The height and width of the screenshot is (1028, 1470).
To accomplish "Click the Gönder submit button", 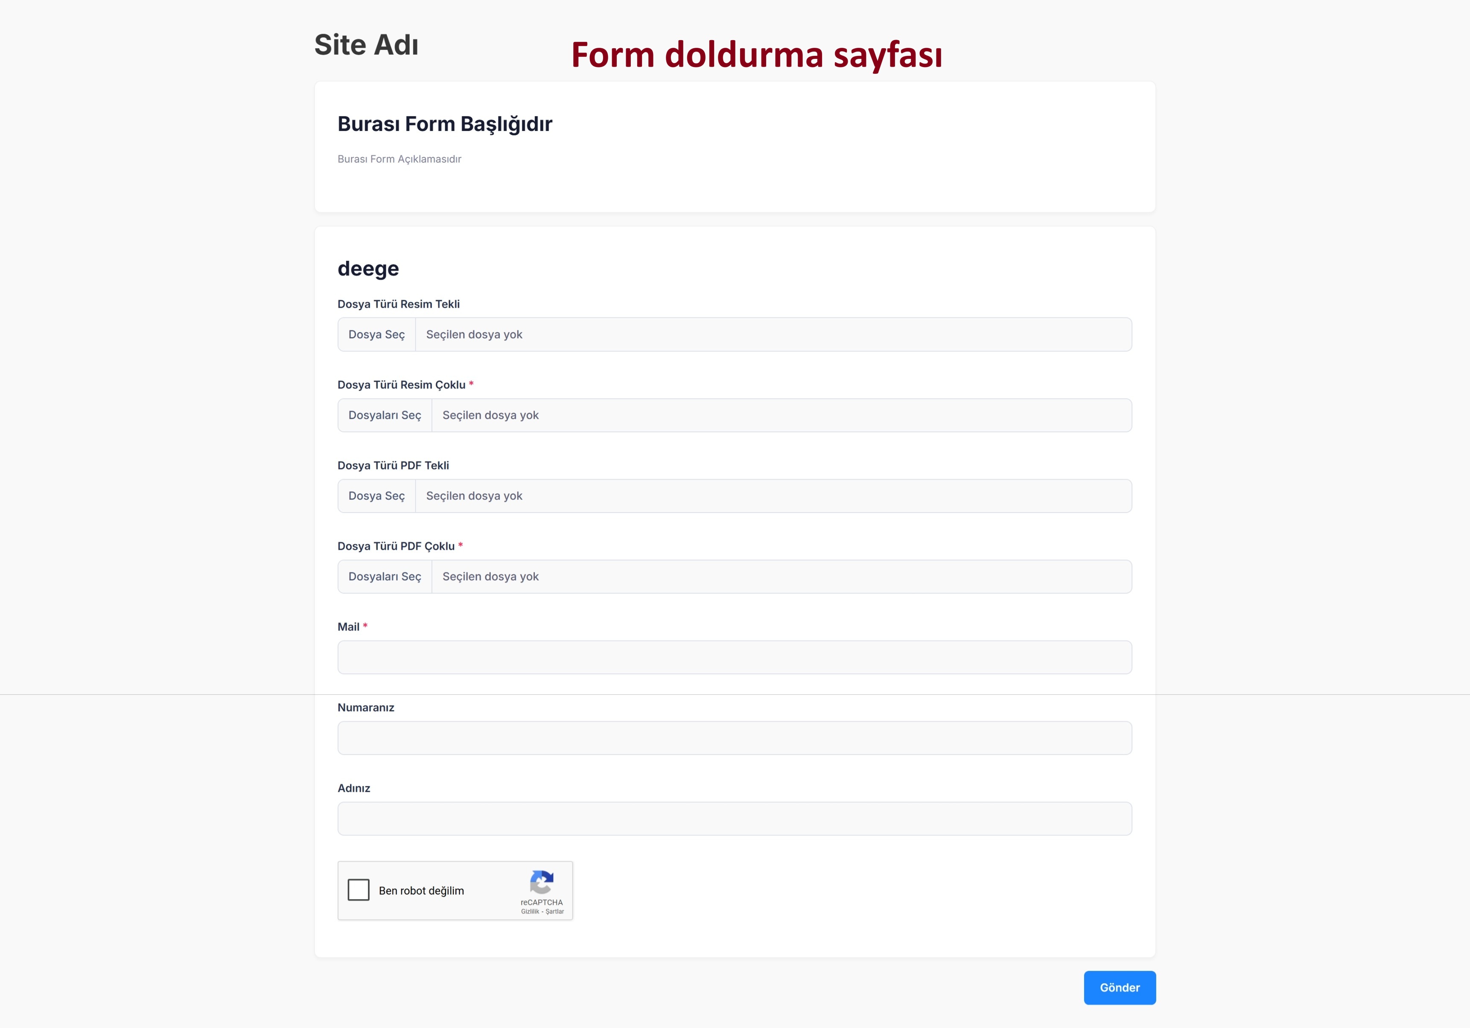I will tap(1120, 987).
